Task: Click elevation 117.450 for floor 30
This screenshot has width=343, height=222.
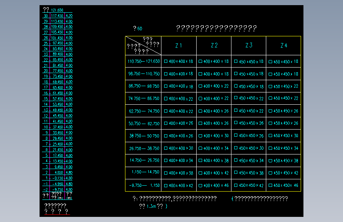Action: (x=57, y=16)
